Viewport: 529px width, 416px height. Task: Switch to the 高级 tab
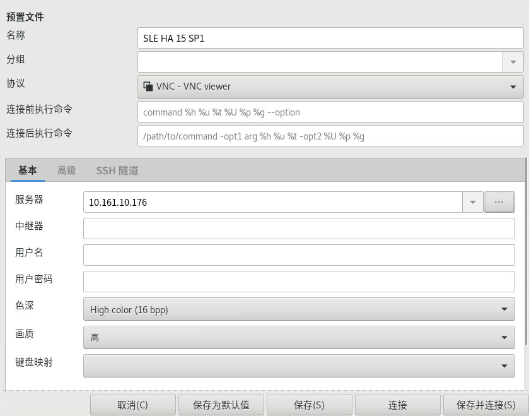coord(66,170)
